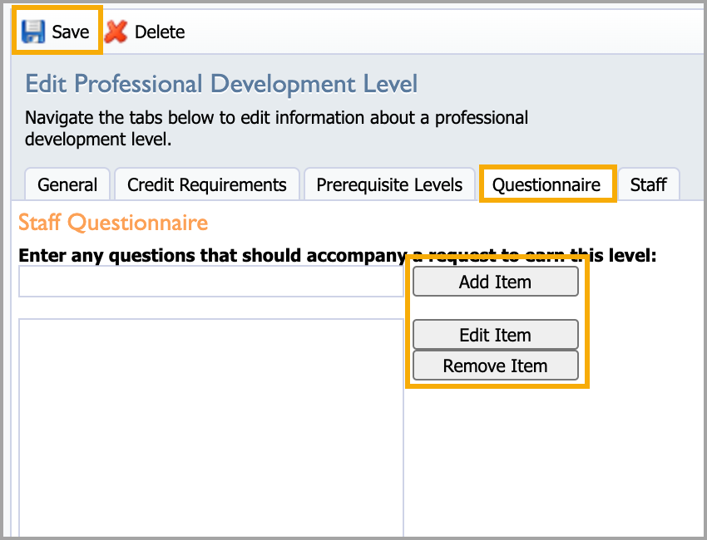Click the red X Delete icon
The width and height of the screenshot is (707, 540).
(116, 32)
